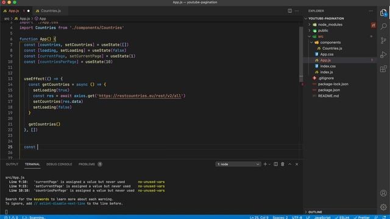Click the notifications bell in status bar
Viewport: 390px width, 219px height.
tap(385, 217)
